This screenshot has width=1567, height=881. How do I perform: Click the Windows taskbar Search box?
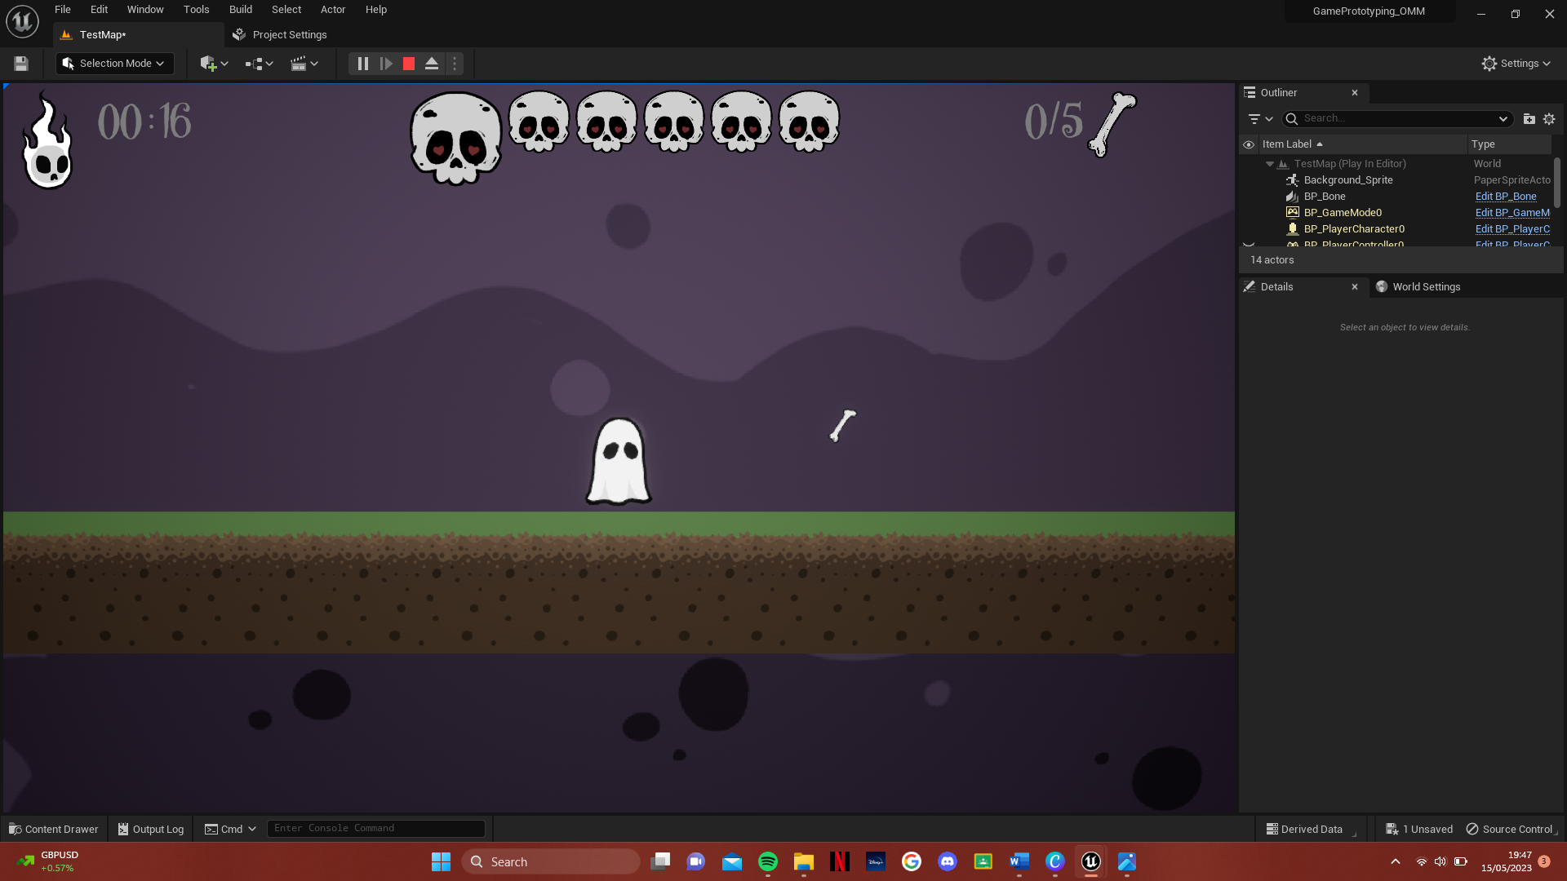551,861
